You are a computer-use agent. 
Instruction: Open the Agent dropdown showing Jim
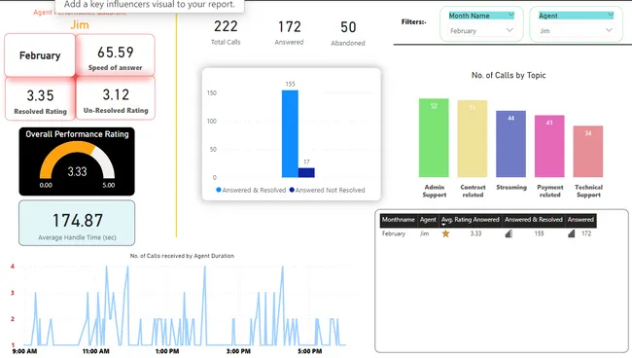(576, 30)
